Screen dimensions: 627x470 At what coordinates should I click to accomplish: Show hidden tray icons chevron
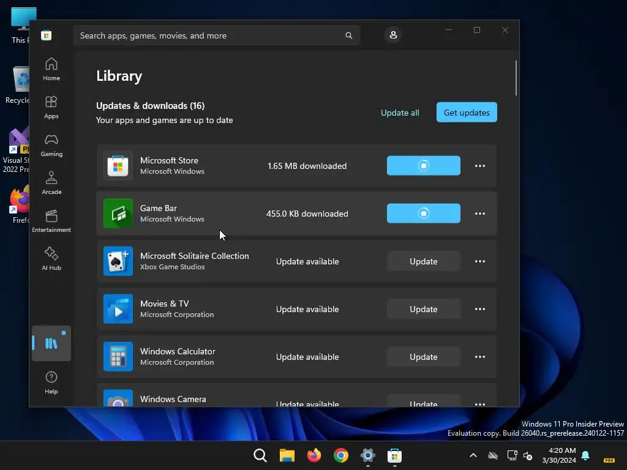click(473, 455)
